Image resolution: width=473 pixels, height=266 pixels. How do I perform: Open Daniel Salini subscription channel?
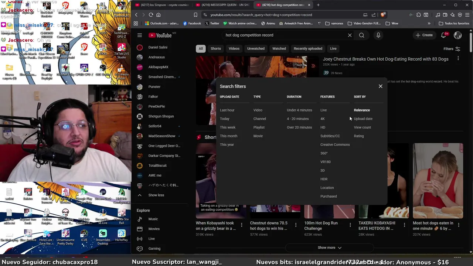[159, 47]
